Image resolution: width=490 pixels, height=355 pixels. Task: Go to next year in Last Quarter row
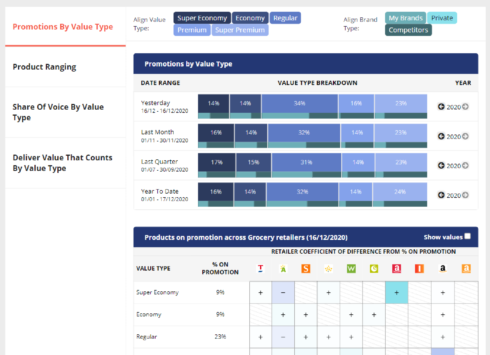point(465,165)
